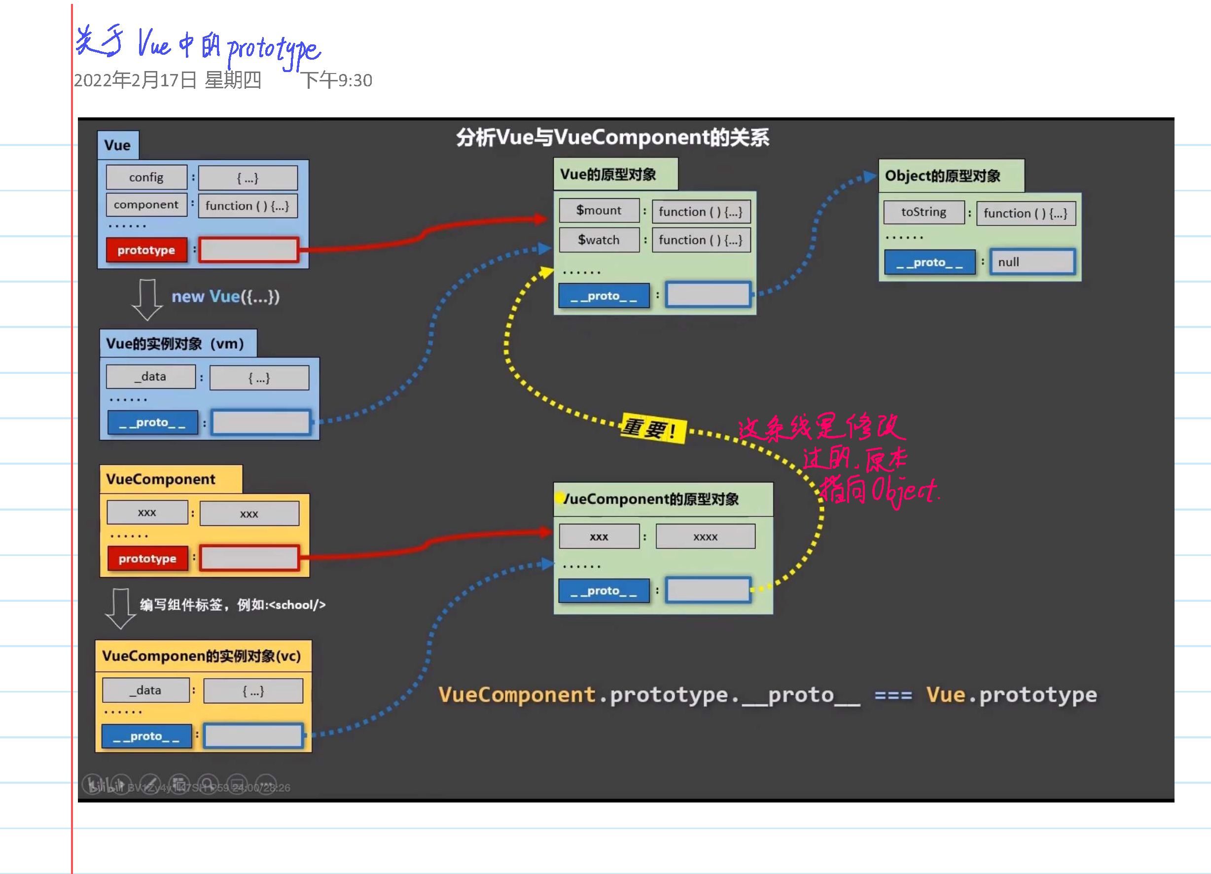
Task: Select the handwritten title 关于 Vue 中的 prototype
Action: click(x=198, y=45)
